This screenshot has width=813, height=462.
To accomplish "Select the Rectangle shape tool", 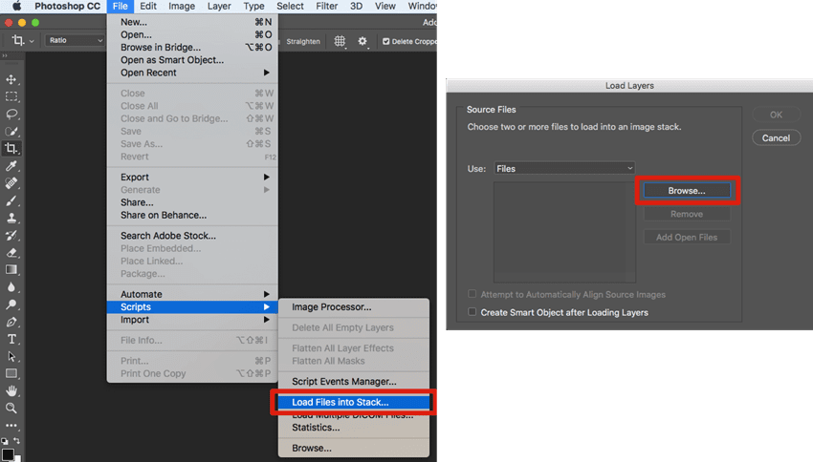I will [x=11, y=373].
